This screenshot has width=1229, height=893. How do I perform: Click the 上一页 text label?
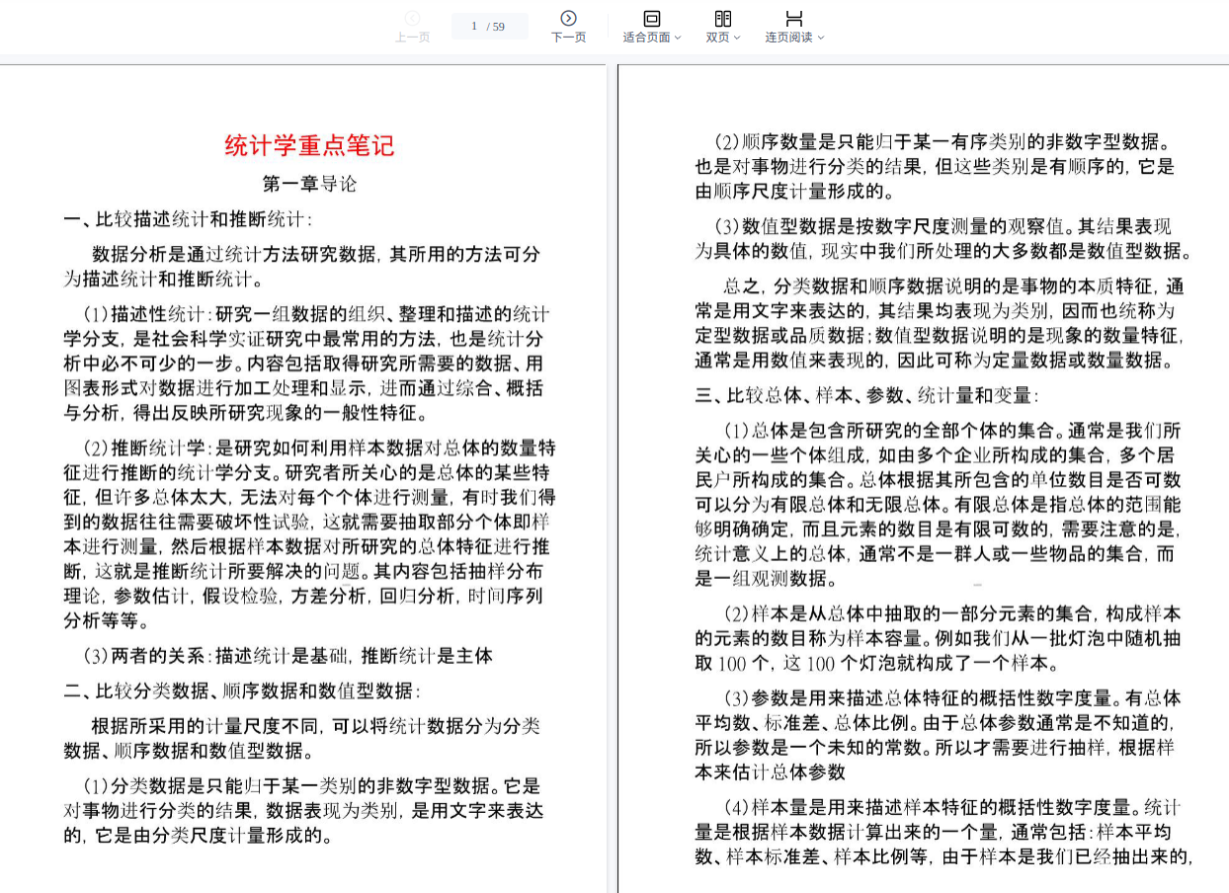(x=412, y=38)
